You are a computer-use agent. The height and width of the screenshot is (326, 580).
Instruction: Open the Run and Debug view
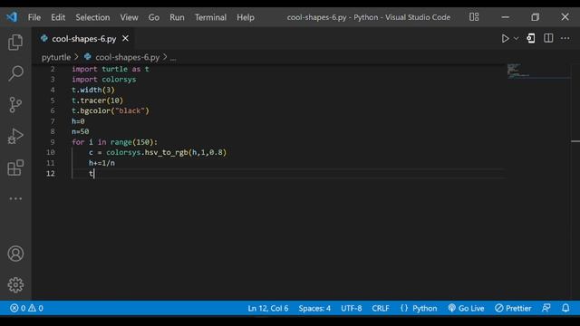15,136
